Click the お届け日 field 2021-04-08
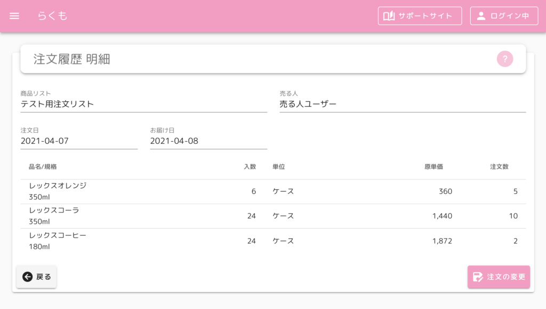 (208, 141)
